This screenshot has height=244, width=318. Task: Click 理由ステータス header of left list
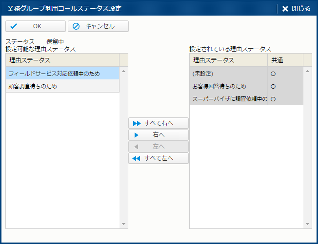coord(30,60)
